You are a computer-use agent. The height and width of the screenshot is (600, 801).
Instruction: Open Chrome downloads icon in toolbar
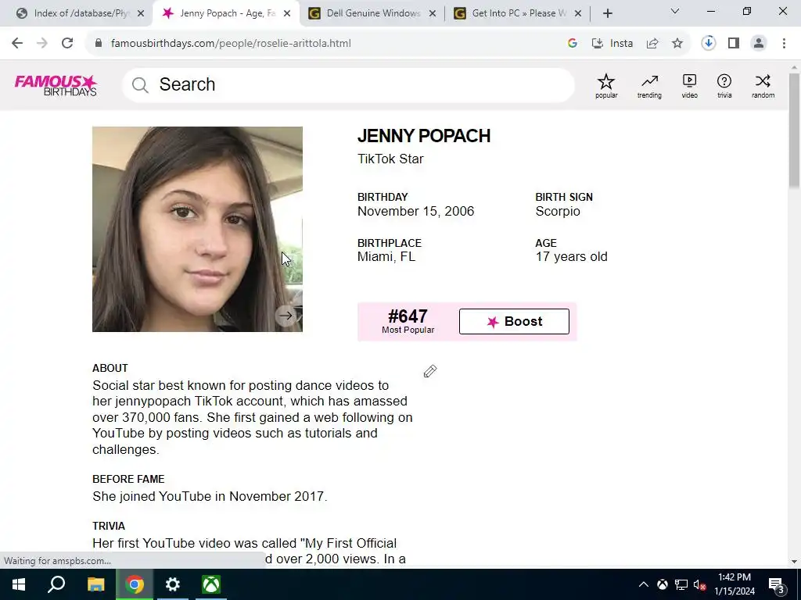click(x=708, y=44)
